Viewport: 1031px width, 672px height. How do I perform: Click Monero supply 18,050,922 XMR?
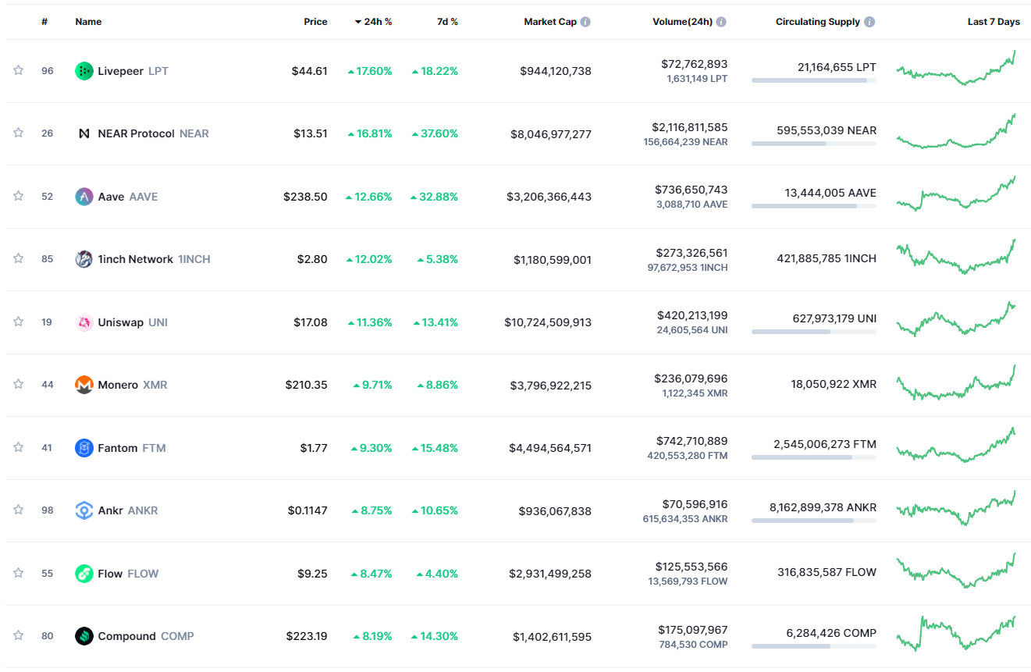[x=834, y=384]
